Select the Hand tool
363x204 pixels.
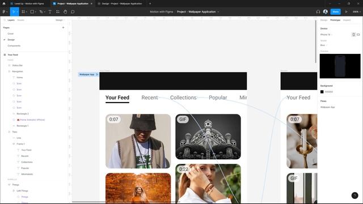click(65, 11)
